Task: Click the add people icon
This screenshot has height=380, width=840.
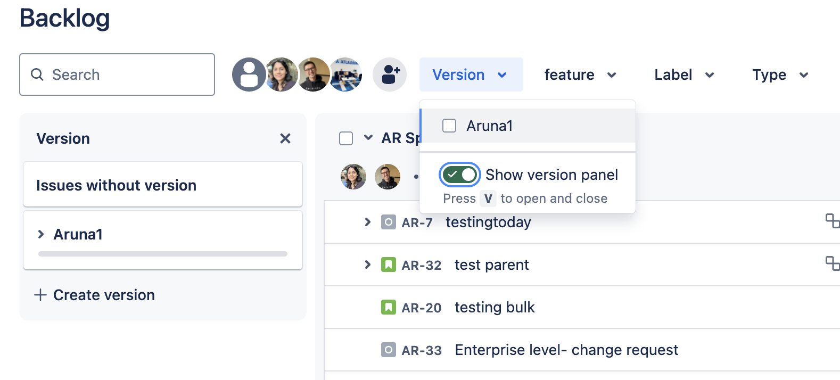Action: point(390,75)
